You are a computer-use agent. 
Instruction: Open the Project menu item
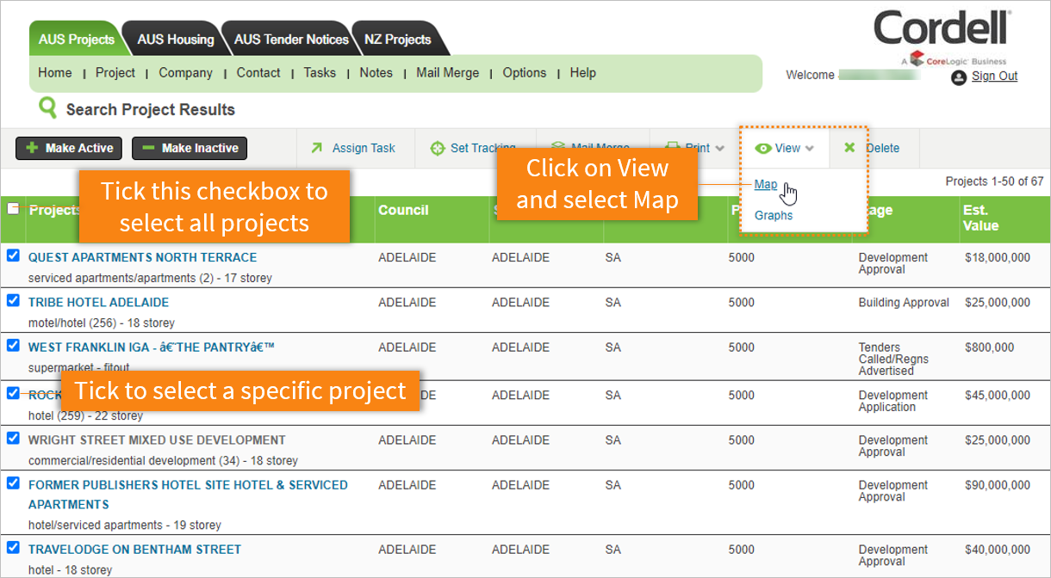115,73
